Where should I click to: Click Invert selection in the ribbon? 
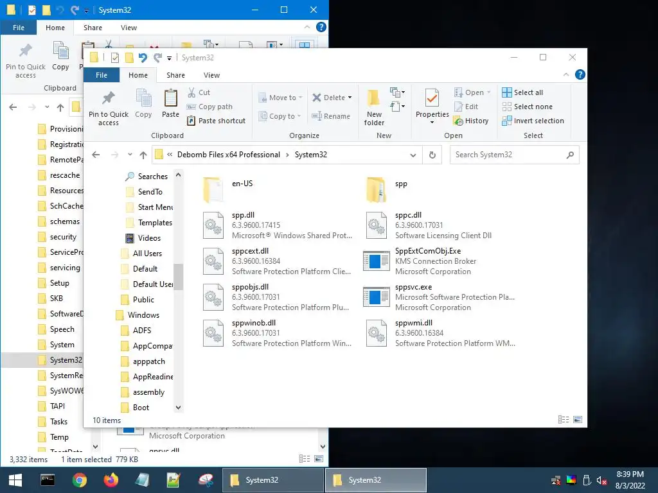click(533, 121)
